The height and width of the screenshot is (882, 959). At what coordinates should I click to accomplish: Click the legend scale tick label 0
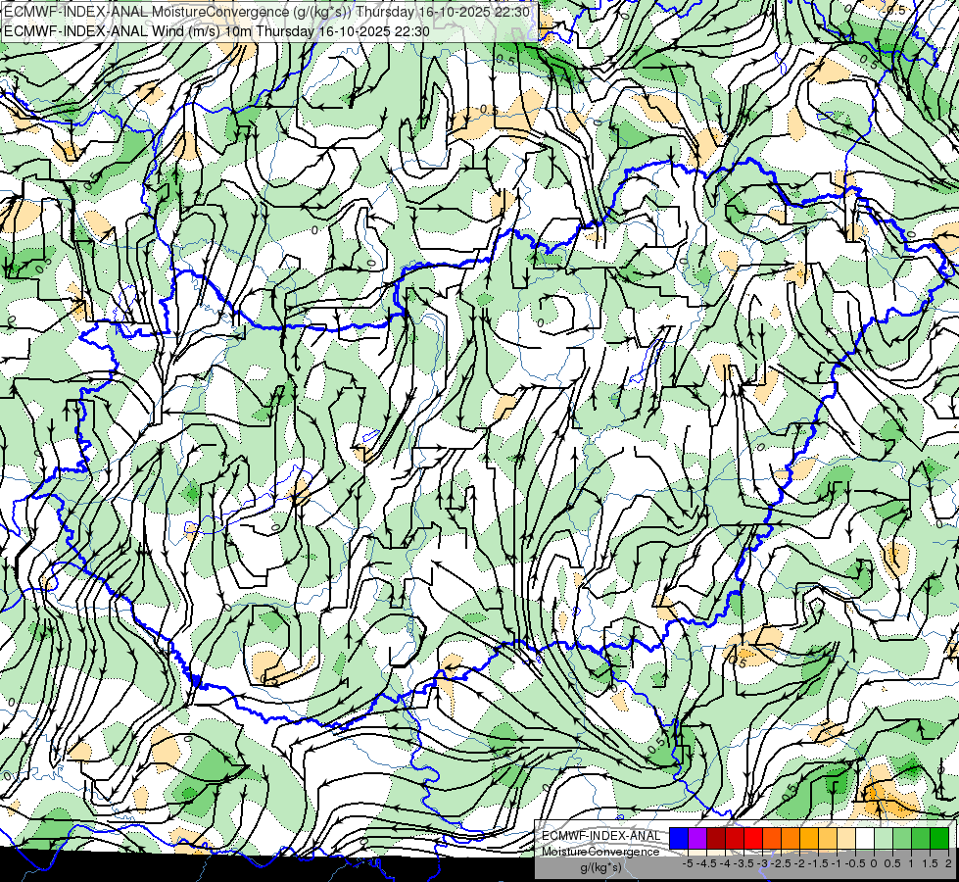874,863
